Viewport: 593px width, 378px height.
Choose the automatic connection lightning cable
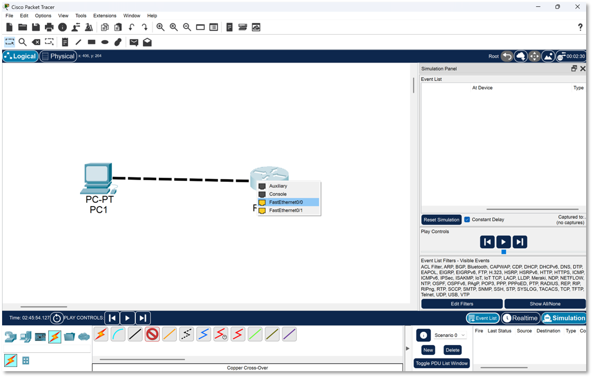click(x=101, y=334)
